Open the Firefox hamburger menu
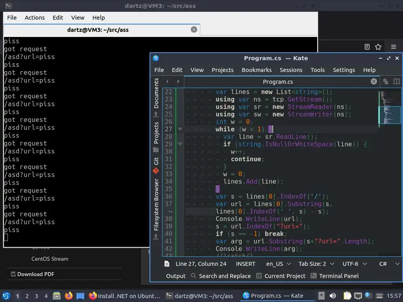 (x=394, y=47)
